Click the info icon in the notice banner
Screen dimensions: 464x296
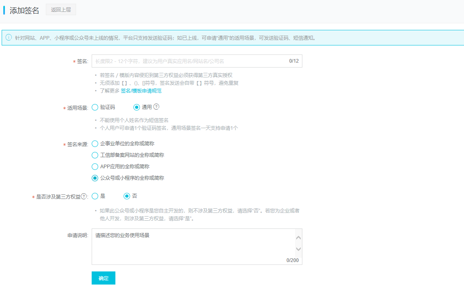point(9,38)
